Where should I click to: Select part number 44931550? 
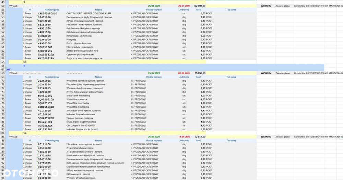click(x=44, y=28)
